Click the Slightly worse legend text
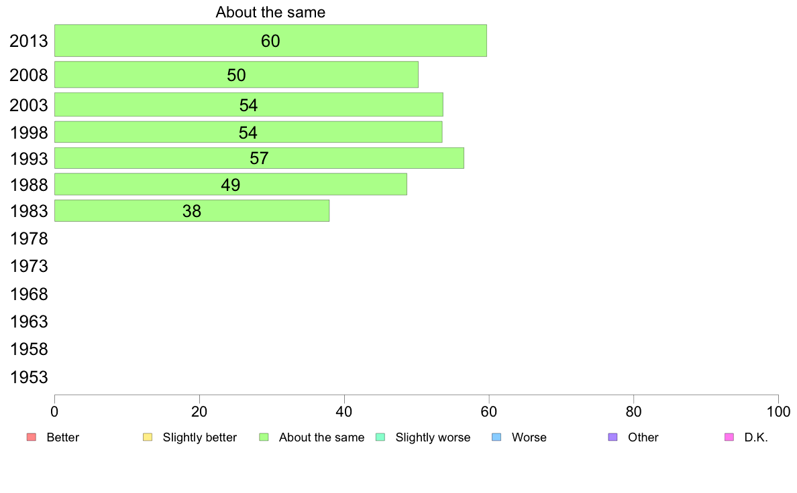797x493 pixels. click(433, 437)
